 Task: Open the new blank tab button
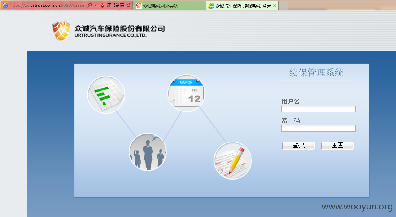(283, 6)
